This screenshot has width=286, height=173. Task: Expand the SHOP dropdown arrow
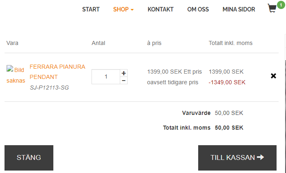132,10
